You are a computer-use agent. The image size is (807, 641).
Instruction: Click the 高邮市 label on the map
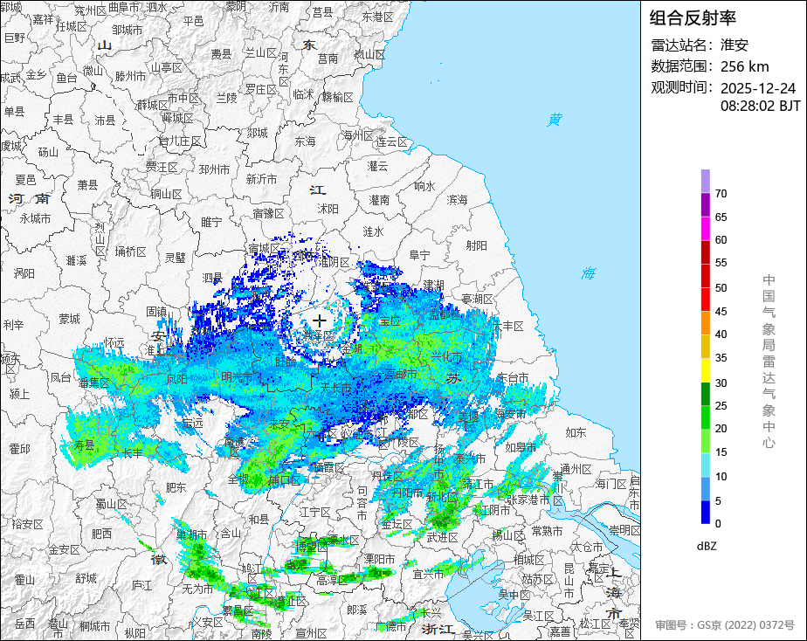click(x=400, y=374)
